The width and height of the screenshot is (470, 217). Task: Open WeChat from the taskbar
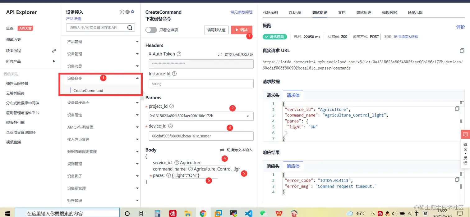point(263,213)
